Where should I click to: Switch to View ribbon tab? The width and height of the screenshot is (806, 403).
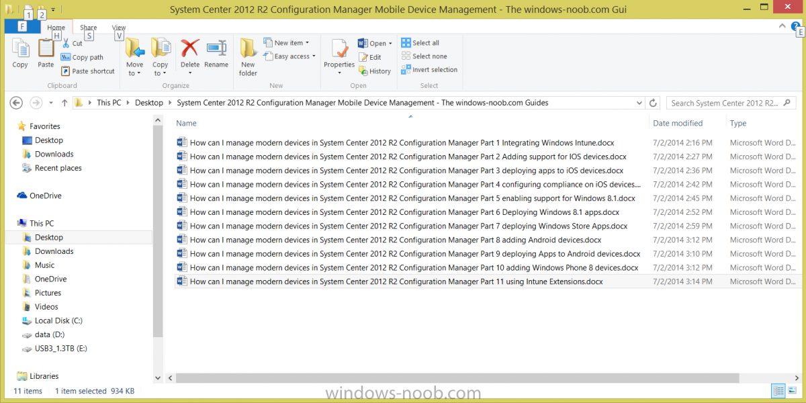119,28
